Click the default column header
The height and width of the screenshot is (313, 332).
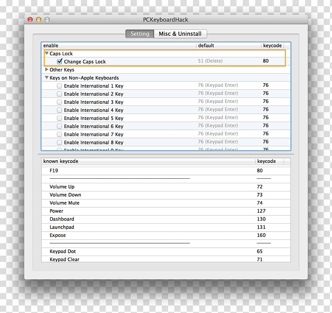click(229, 45)
